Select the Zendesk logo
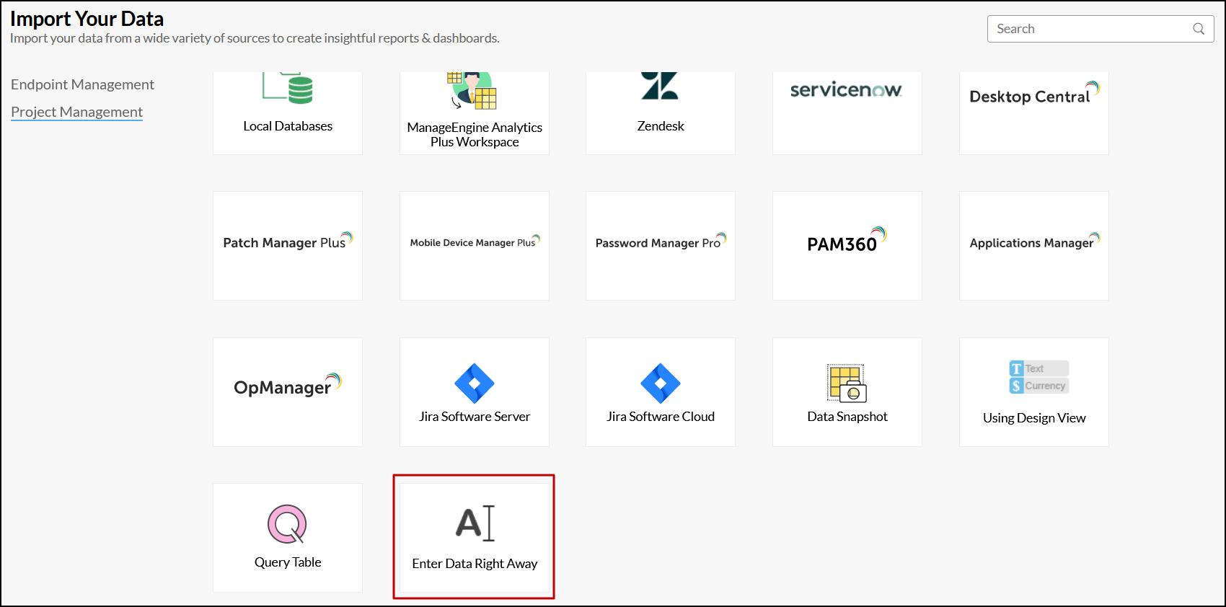1226x607 pixels. click(x=660, y=86)
